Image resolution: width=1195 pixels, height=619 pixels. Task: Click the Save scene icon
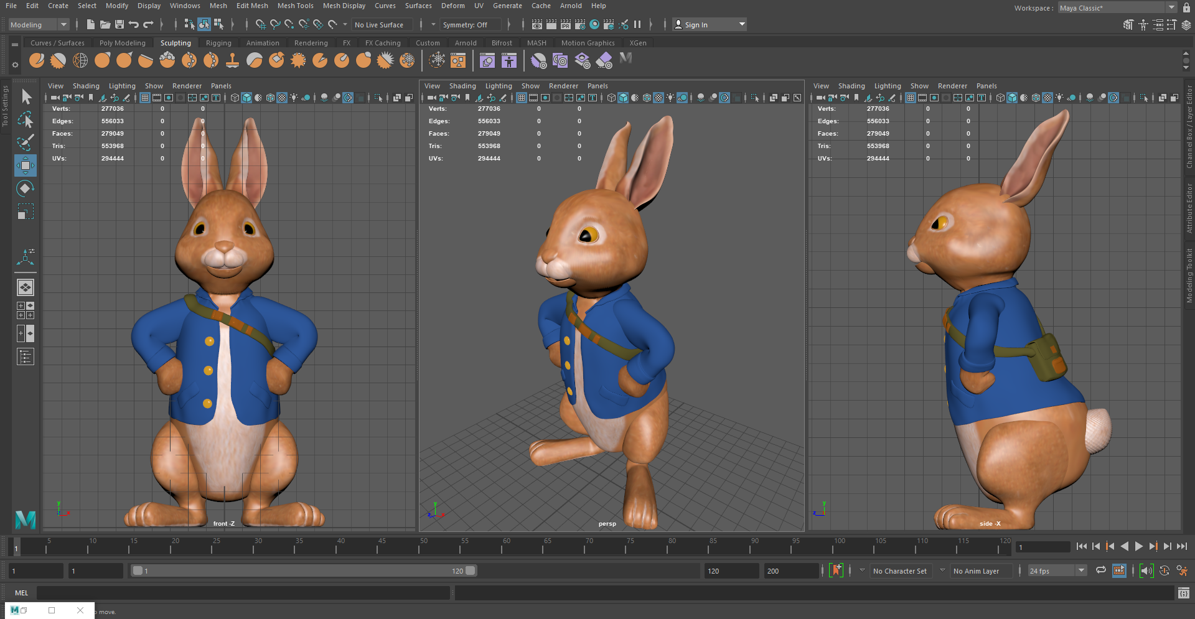119,24
